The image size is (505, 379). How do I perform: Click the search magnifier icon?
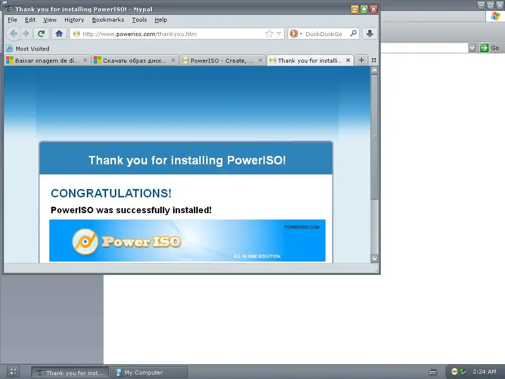[x=353, y=34]
